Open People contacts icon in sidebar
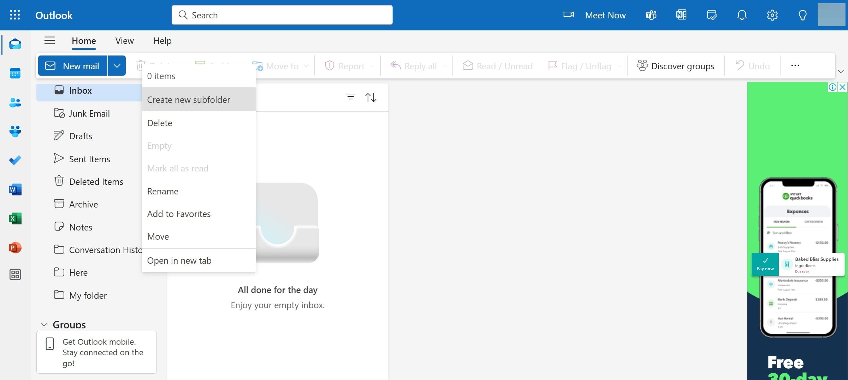This screenshot has height=380, width=848. pos(15,103)
